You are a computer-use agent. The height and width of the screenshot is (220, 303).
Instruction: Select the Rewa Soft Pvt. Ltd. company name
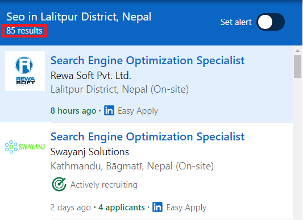point(91,76)
